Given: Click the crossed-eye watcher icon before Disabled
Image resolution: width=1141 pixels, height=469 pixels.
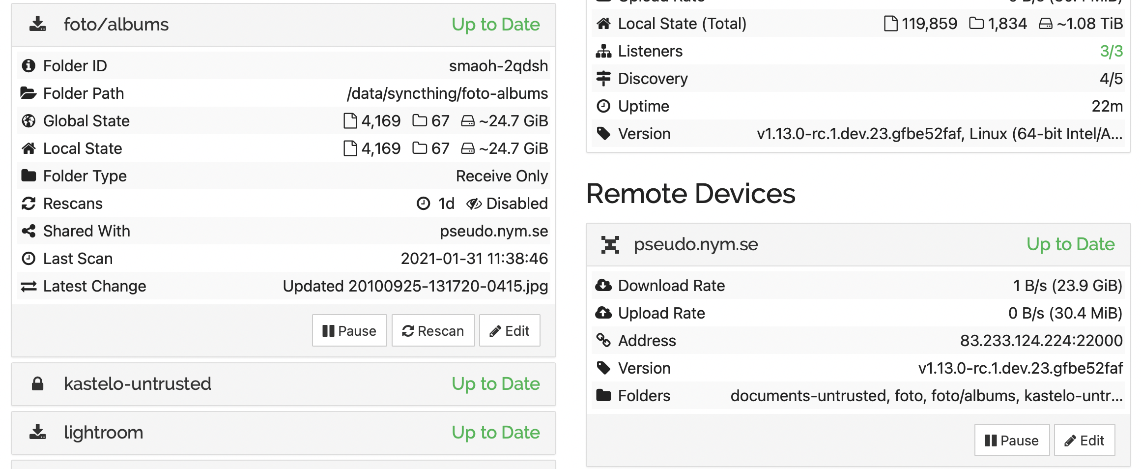Looking at the screenshot, I should coord(474,204).
